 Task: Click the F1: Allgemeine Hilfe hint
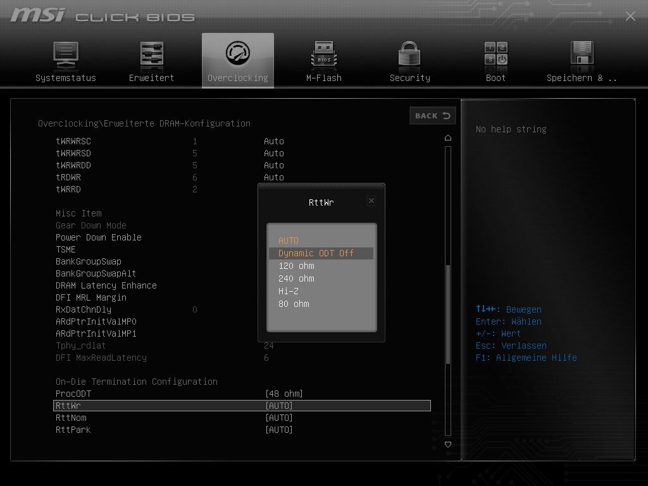click(526, 358)
